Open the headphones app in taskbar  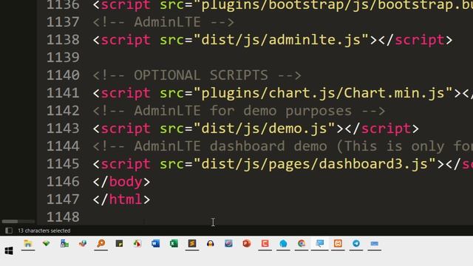tap(210, 244)
